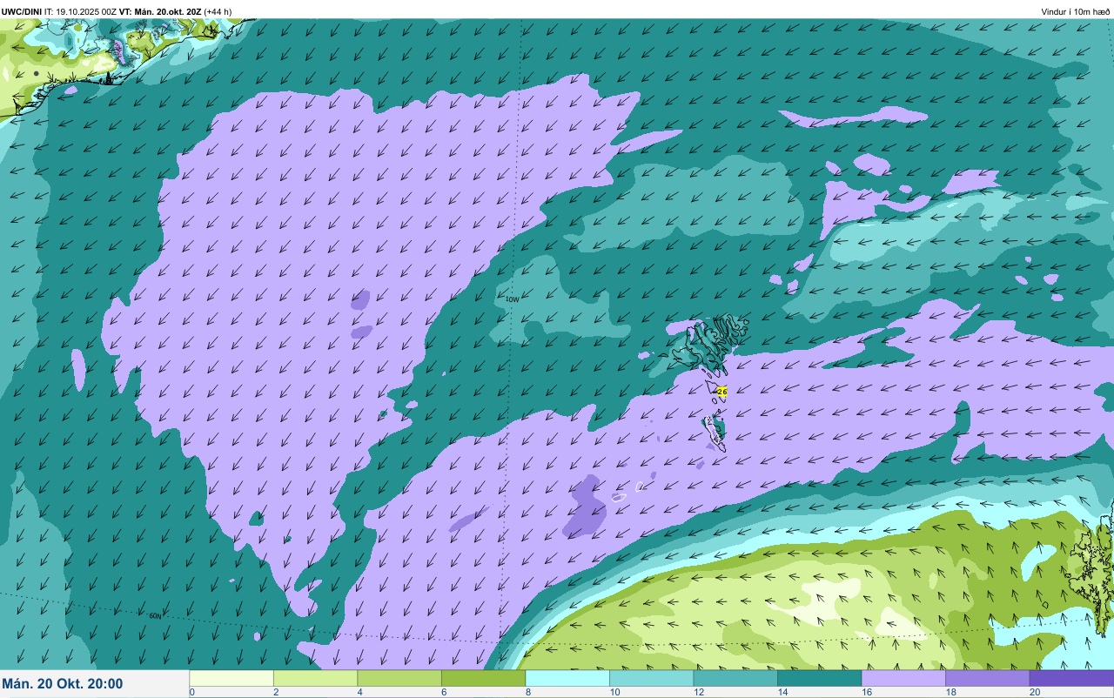This screenshot has width=1114, height=698.
Task: Select the 16–18 lavender legend swatch
Action: (903, 678)
